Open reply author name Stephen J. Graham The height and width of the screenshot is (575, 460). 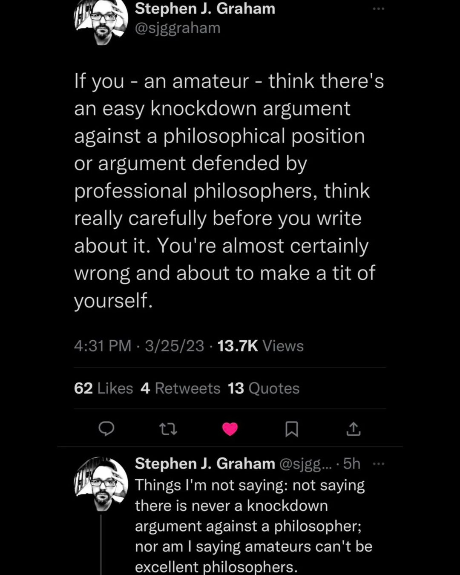205,463
